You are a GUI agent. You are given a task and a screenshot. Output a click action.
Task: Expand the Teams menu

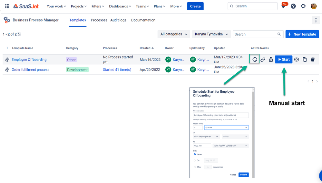click(x=142, y=6)
